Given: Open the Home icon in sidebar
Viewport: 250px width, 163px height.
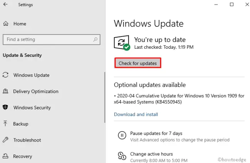Looking at the screenshot, I should pyautogui.click(x=6, y=23).
